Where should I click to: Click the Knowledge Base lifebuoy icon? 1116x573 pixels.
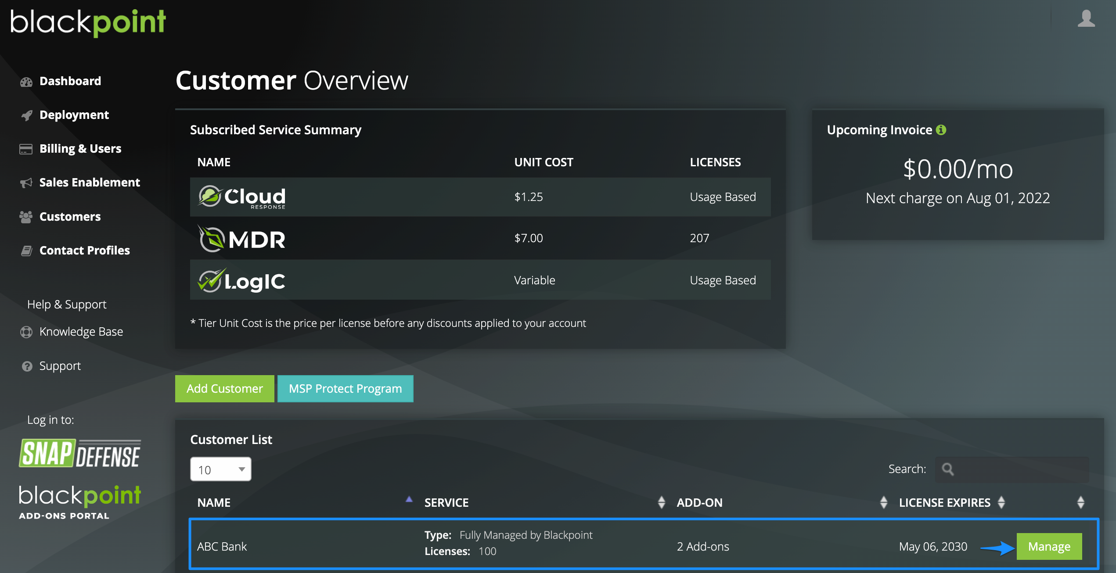(x=26, y=332)
